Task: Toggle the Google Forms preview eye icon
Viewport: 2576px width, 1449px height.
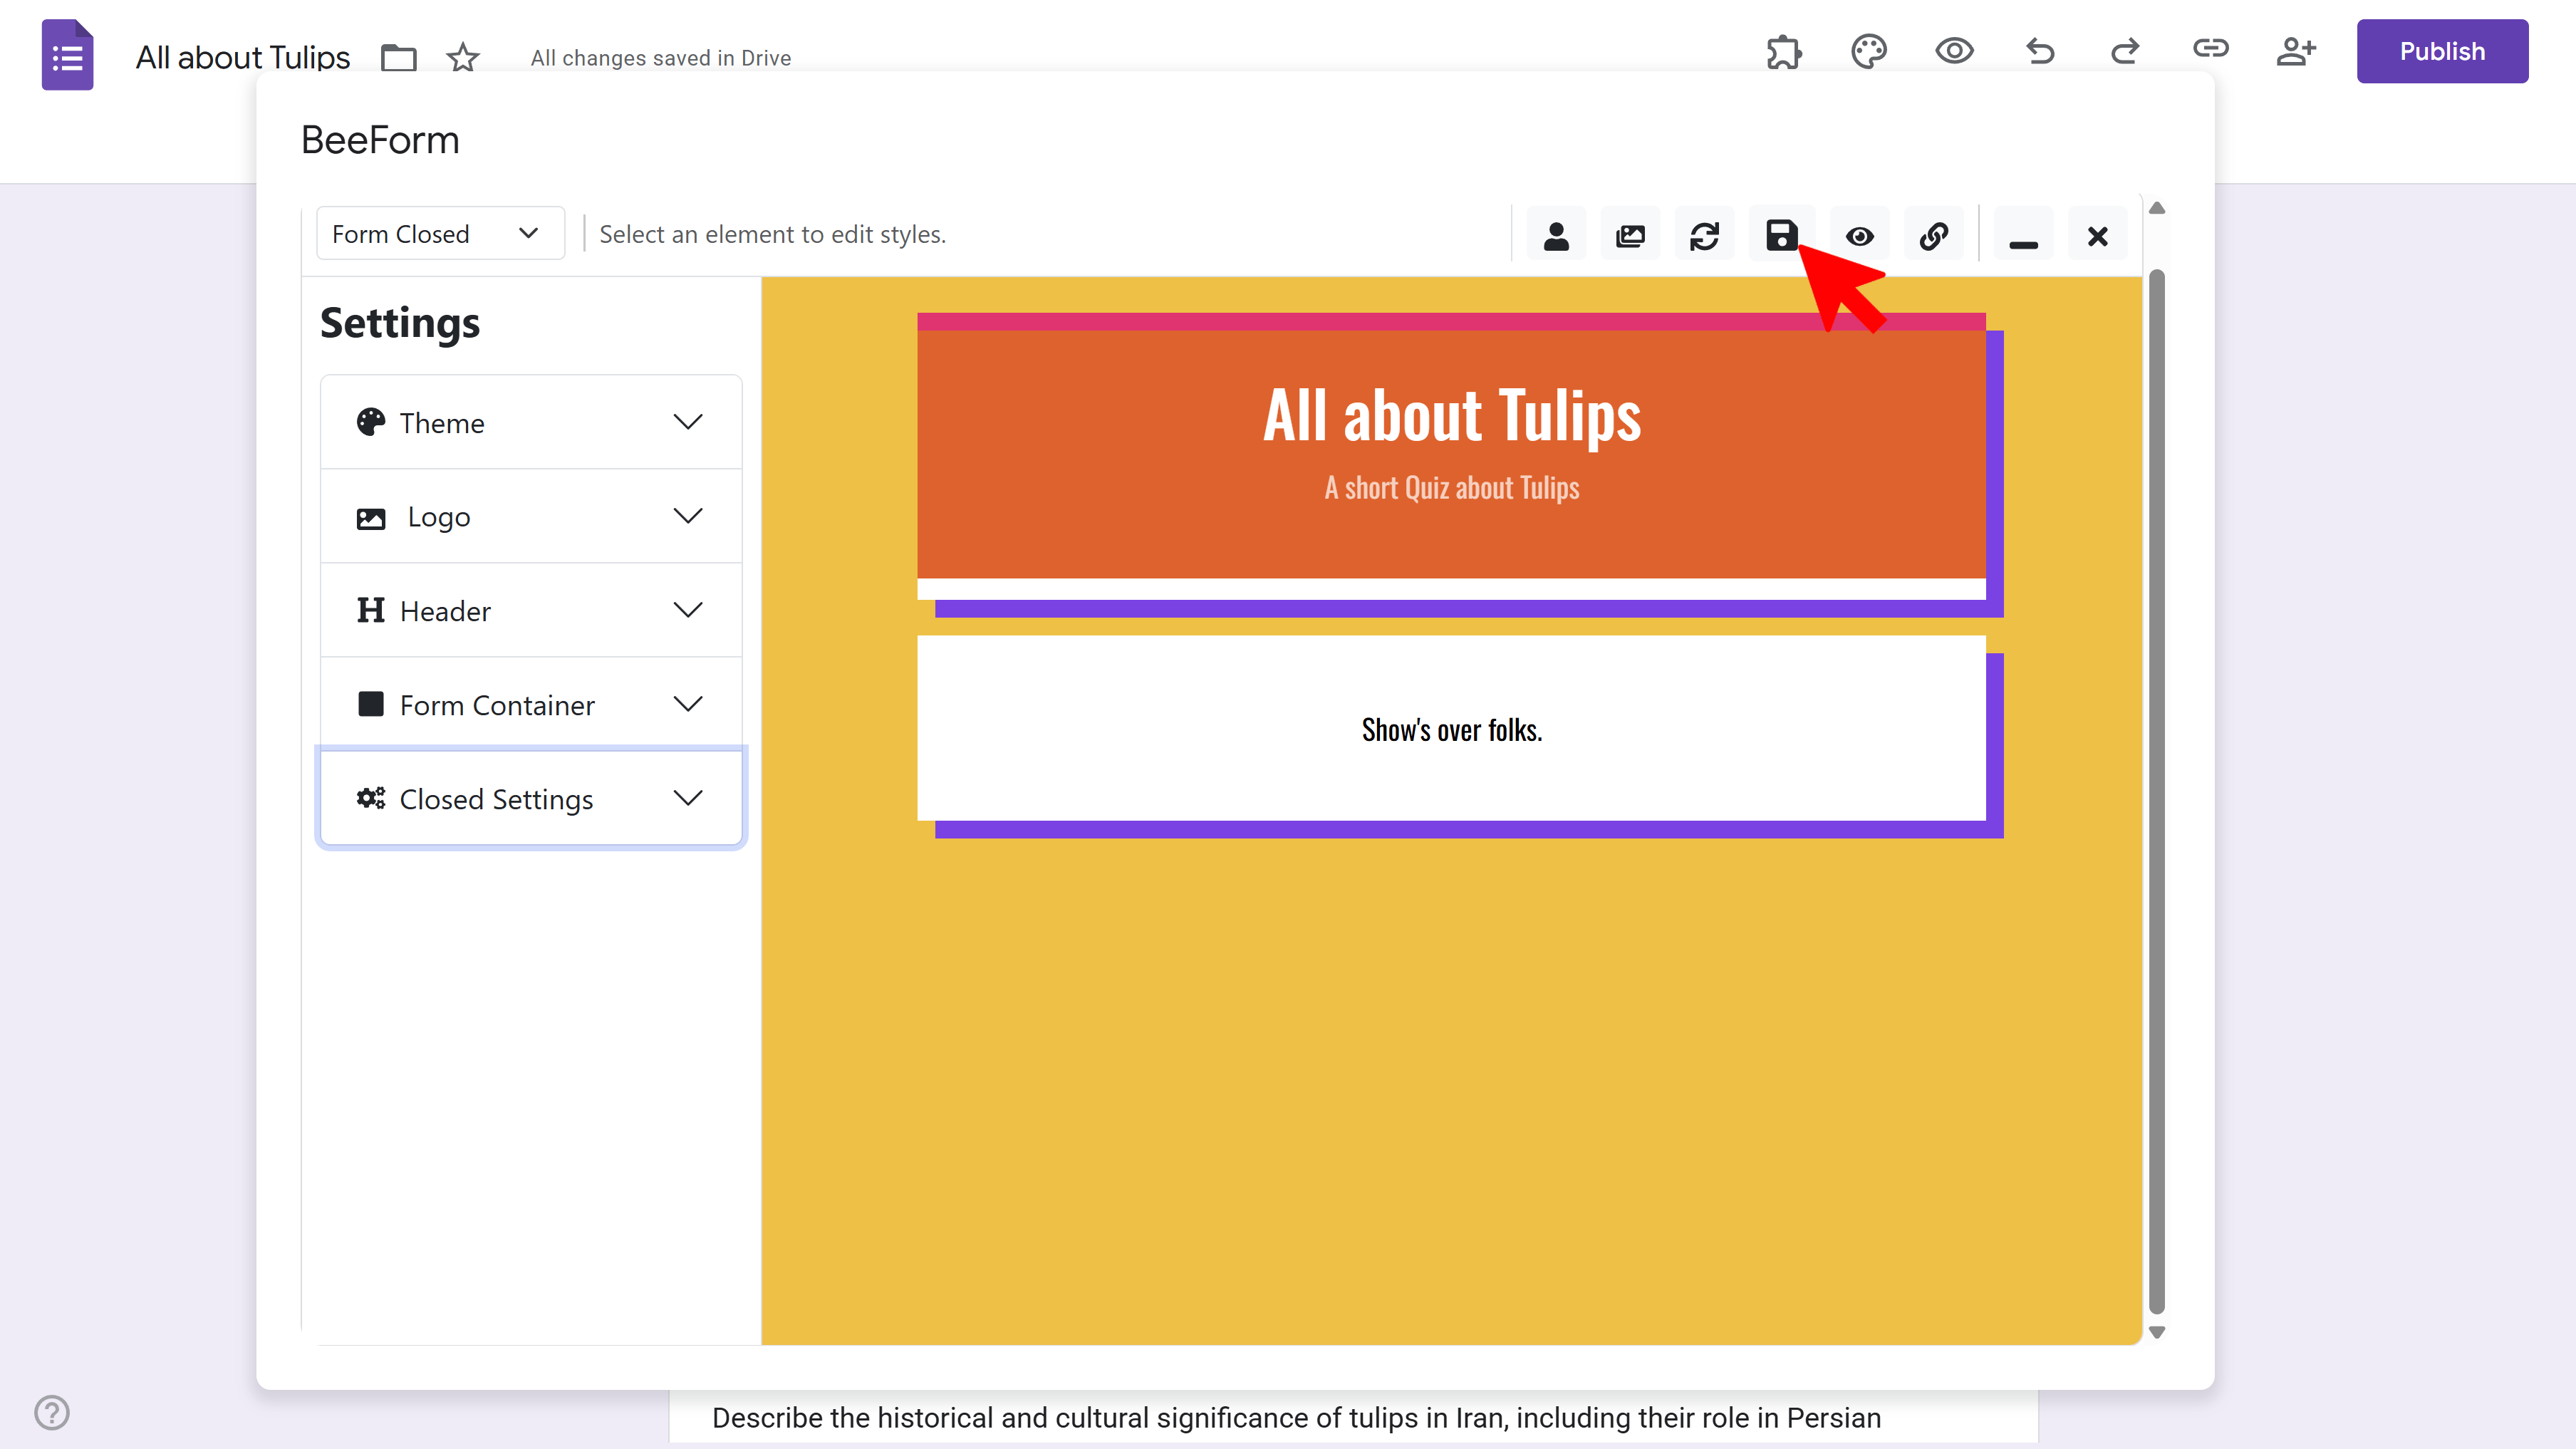Action: point(1955,51)
